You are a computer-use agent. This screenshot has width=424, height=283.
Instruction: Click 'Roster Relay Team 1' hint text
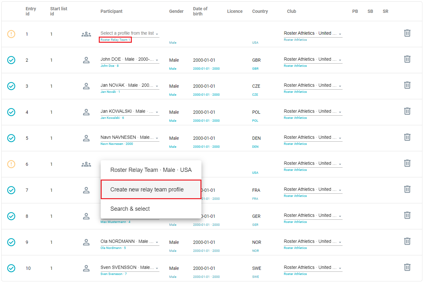(115, 40)
